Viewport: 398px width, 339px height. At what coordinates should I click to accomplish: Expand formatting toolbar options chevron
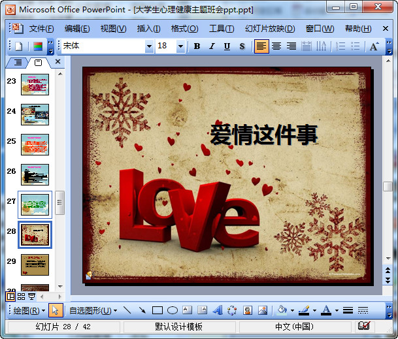pos(389,47)
